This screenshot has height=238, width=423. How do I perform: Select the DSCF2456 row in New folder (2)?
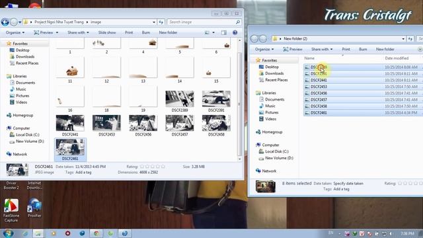(x=363, y=93)
